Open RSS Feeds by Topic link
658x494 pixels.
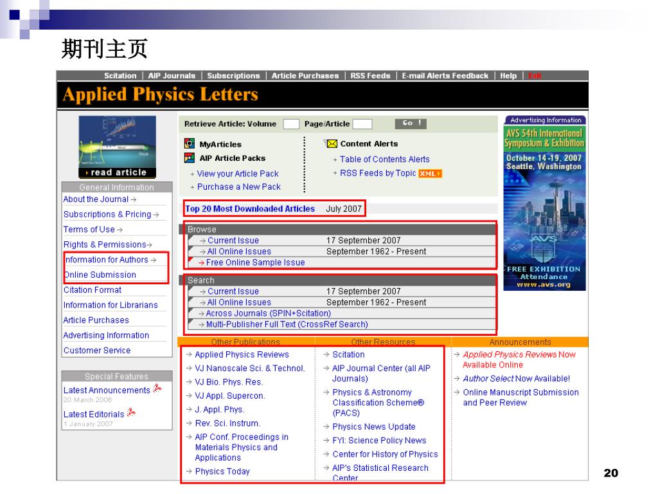378,173
